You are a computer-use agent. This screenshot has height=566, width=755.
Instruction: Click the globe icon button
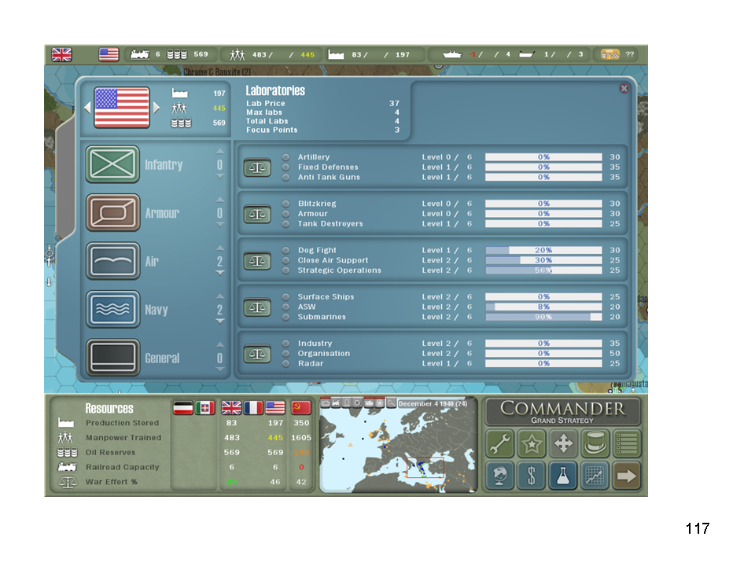tap(500, 476)
